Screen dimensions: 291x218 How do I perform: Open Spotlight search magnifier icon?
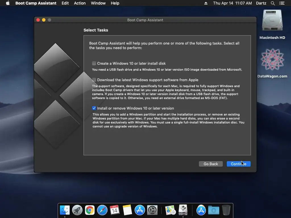pyautogui.click(x=273, y=3)
